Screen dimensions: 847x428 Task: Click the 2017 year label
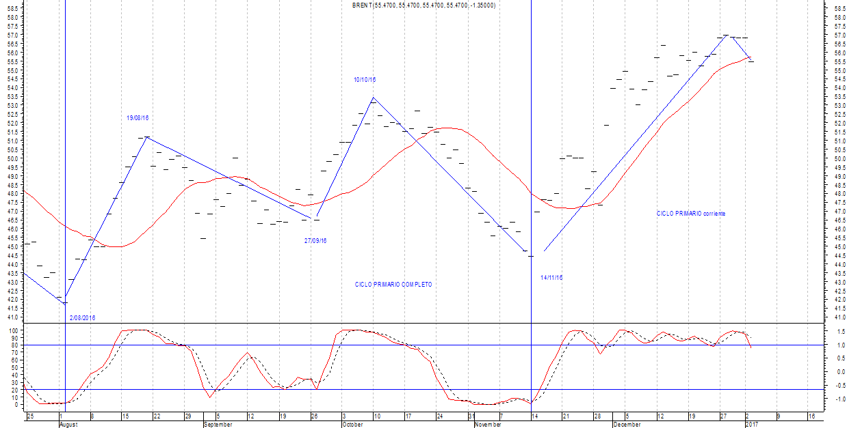752,424
